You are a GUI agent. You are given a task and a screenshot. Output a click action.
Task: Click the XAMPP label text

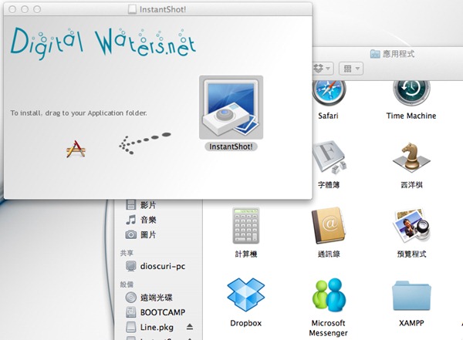click(x=411, y=323)
